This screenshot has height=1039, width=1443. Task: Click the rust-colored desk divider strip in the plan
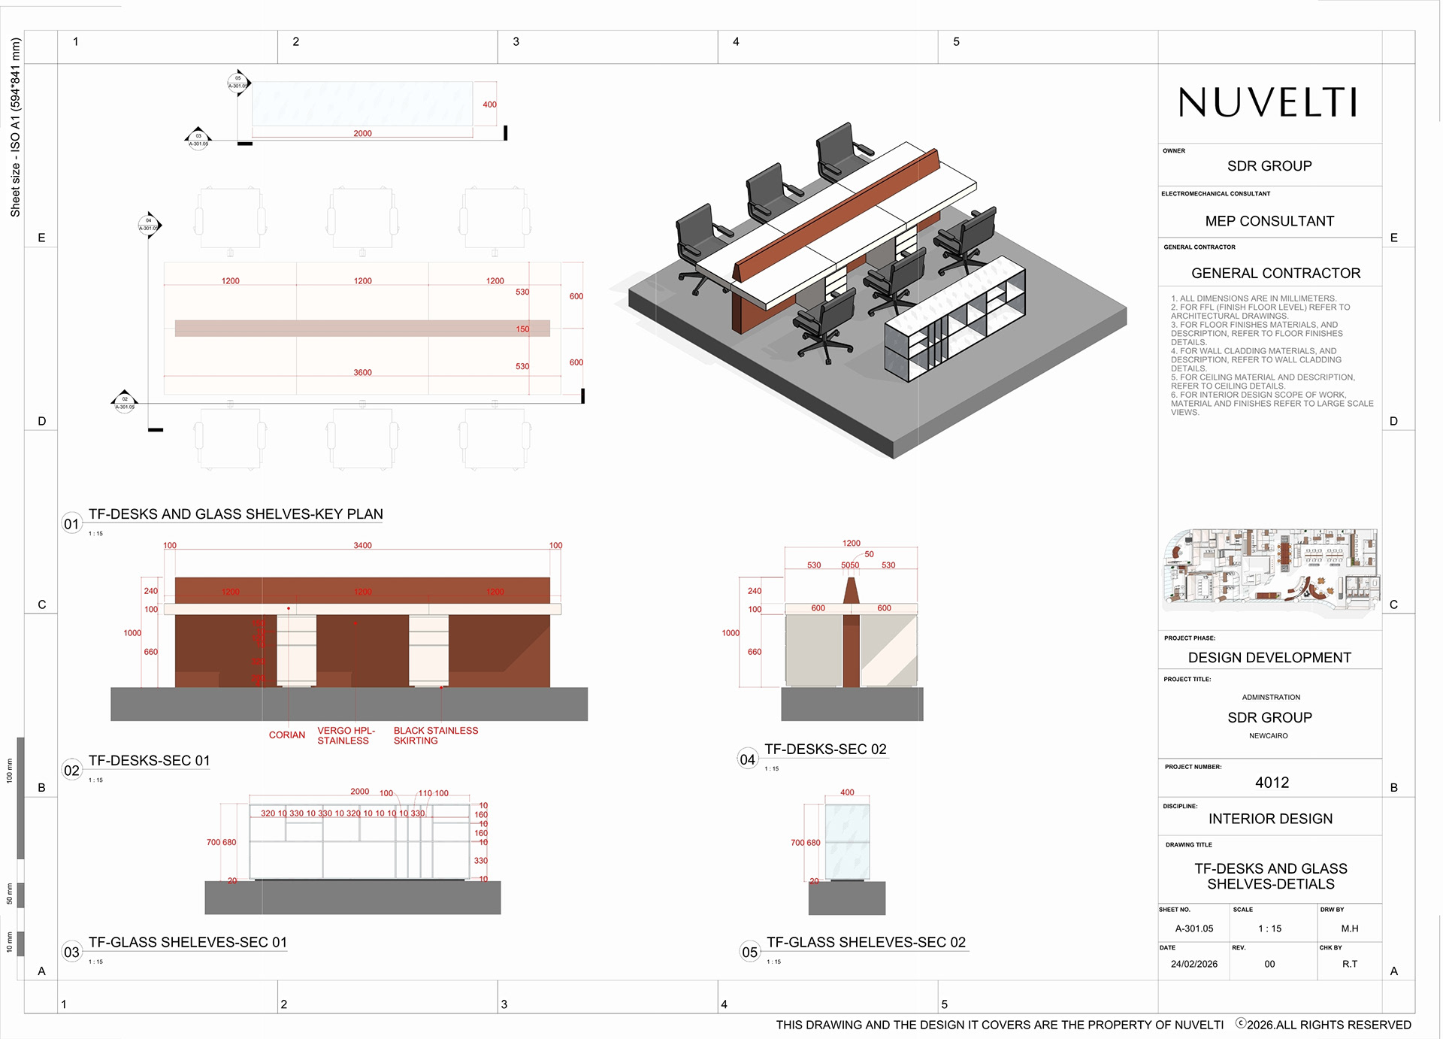click(362, 328)
